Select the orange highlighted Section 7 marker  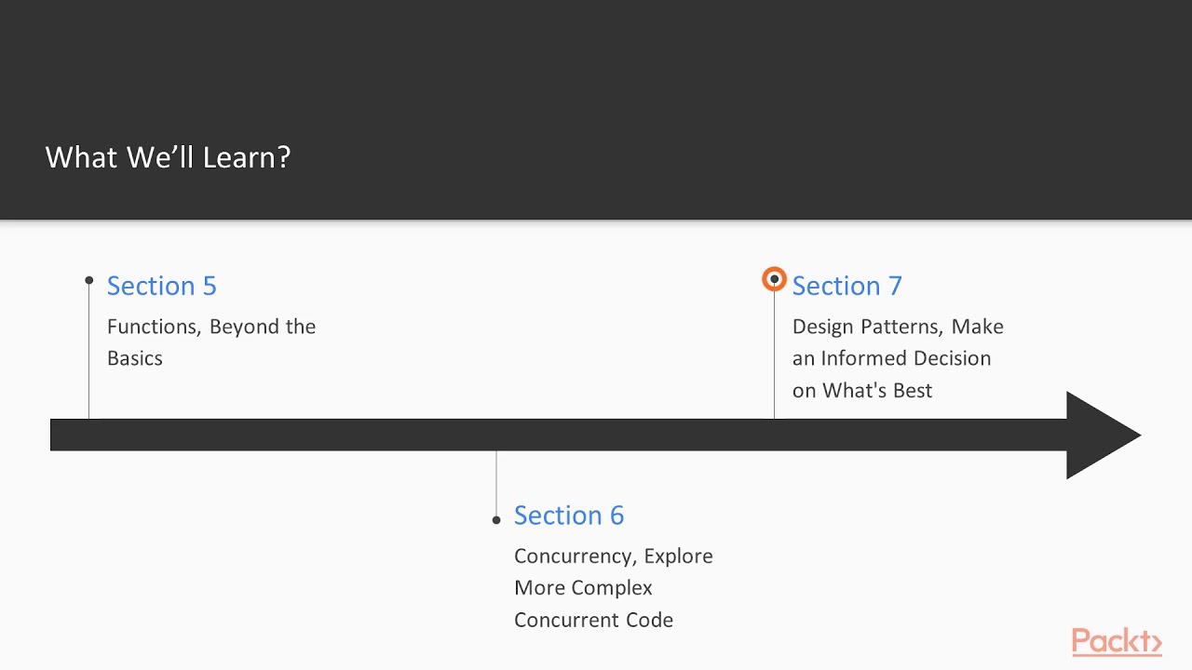pos(774,279)
